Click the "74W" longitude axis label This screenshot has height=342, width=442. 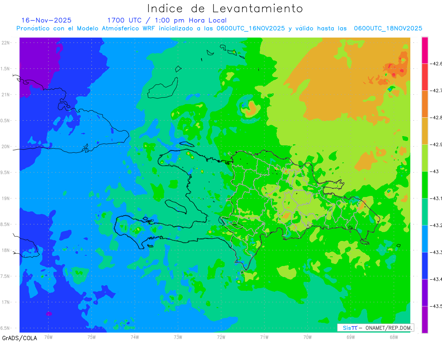click(x=135, y=337)
